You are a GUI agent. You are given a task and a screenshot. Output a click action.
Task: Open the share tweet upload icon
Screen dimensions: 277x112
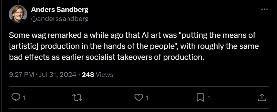pos(262,97)
